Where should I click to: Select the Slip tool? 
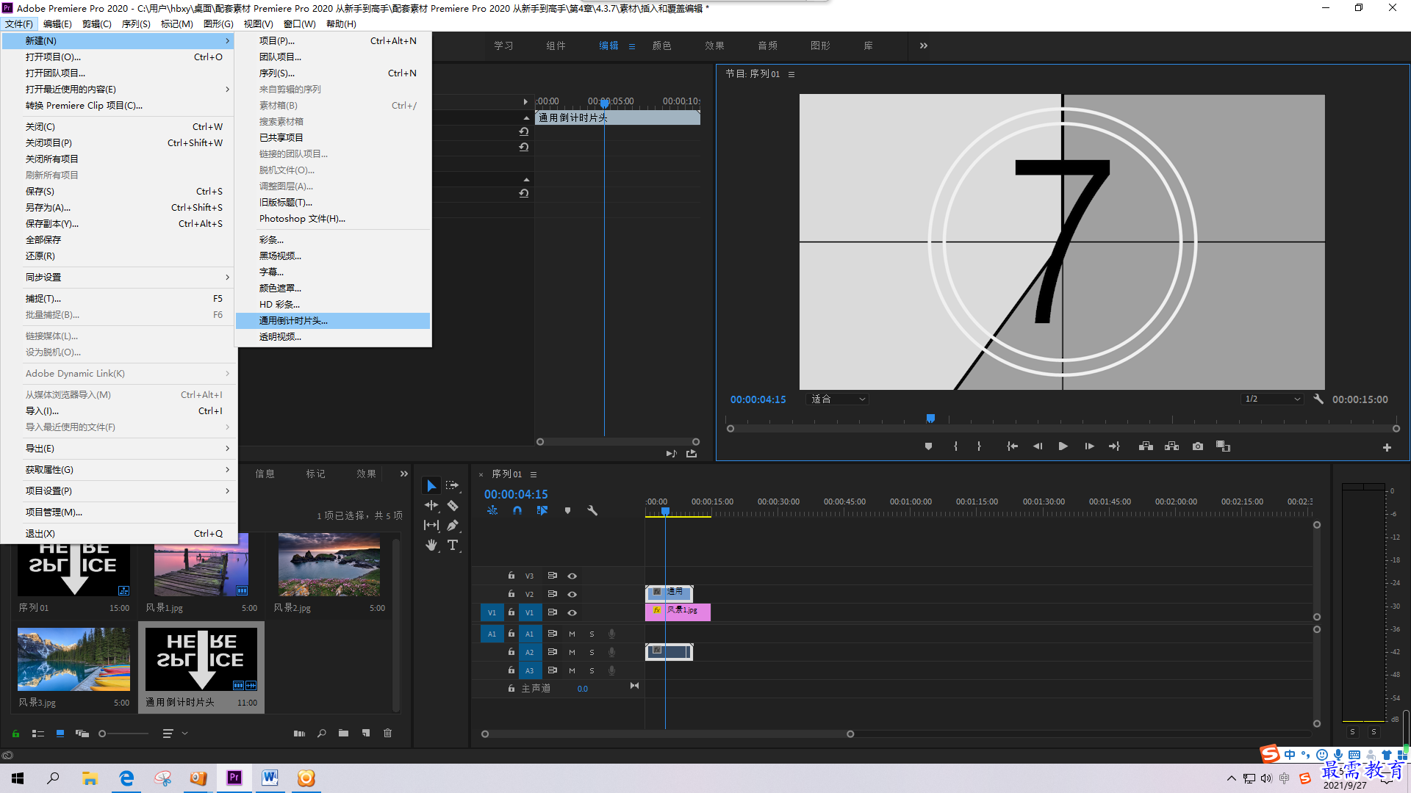pos(431,525)
